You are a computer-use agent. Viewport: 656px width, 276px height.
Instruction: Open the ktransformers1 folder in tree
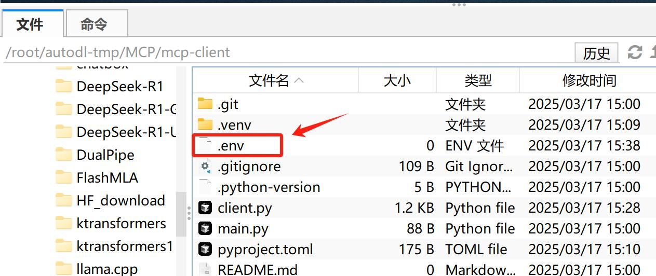click(124, 246)
